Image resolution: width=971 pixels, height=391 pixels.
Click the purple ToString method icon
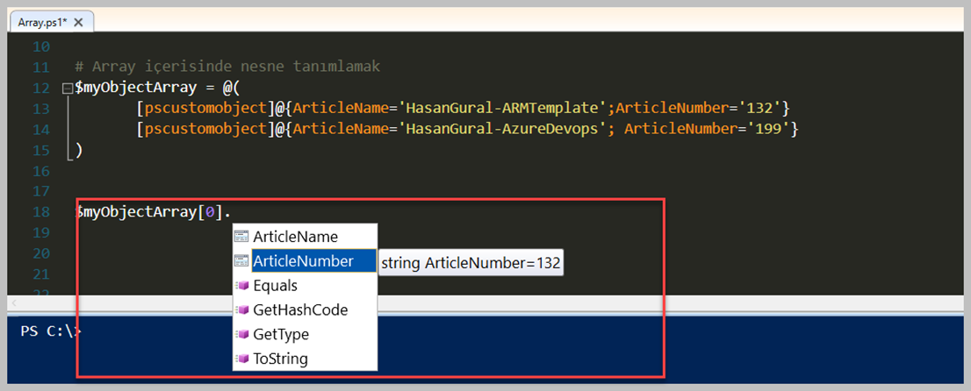click(241, 359)
